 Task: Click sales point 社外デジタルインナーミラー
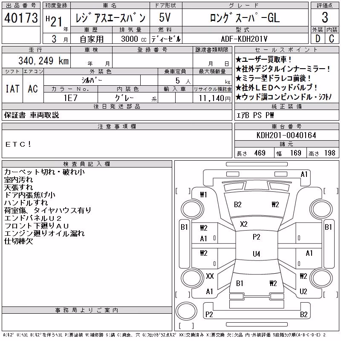tap(283, 69)
